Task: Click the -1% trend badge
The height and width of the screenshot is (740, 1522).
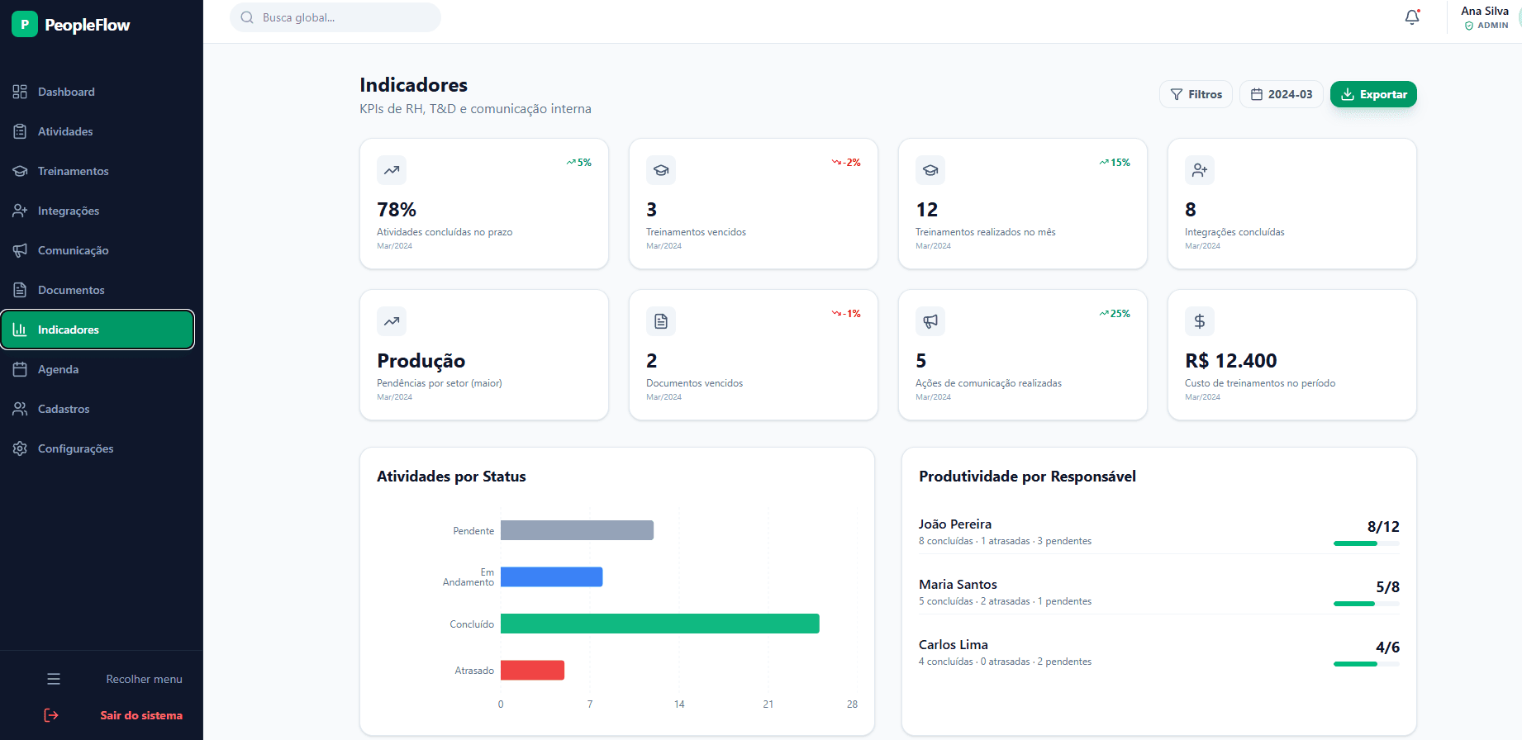Action: pos(846,314)
